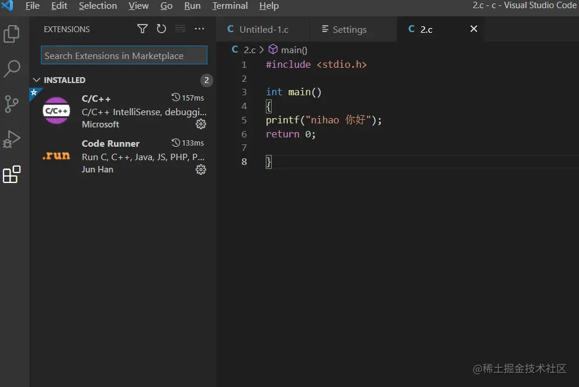579x387 pixels.
Task: Click the closing brace on line 8
Action: tap(268, 161)
